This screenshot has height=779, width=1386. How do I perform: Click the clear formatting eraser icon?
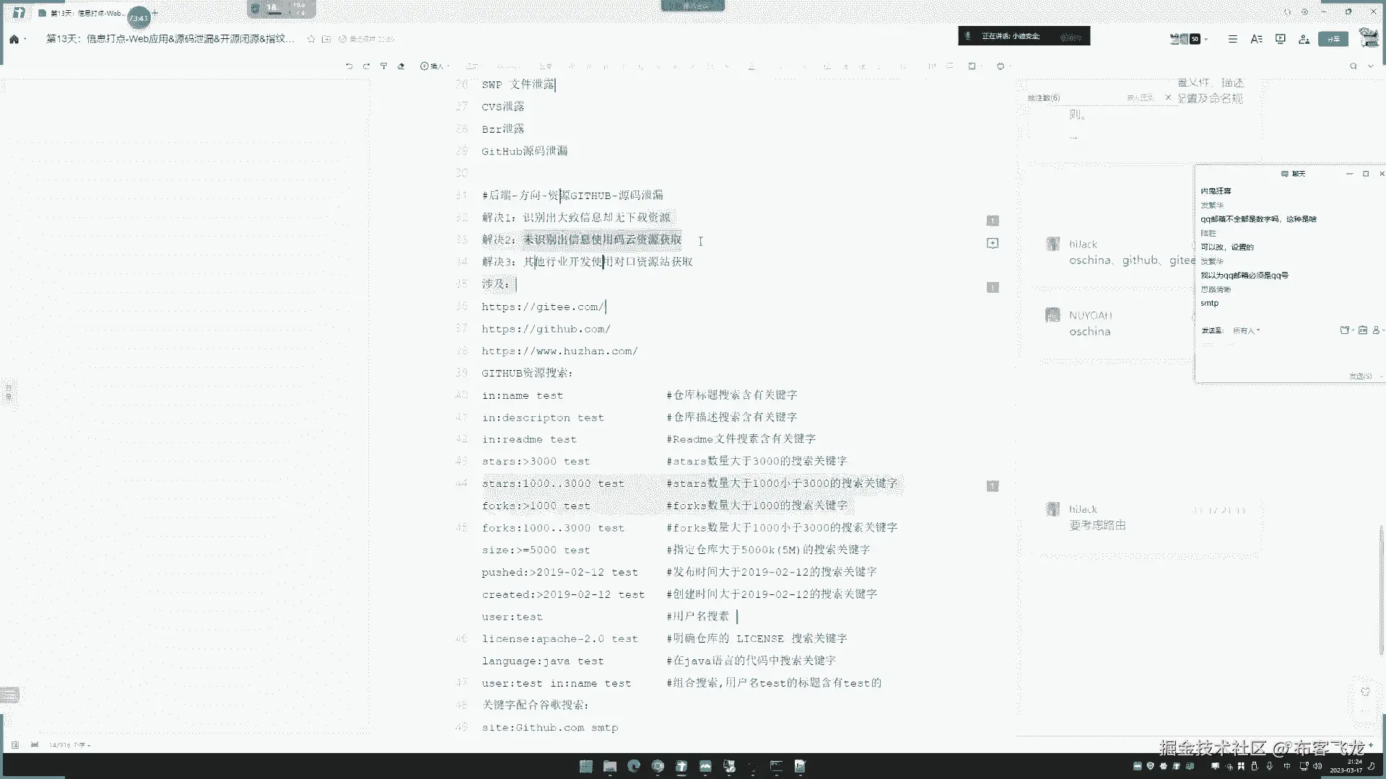click(x=401, y=66)
